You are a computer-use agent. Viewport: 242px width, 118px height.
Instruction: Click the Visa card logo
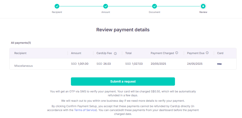coord(219,64)
